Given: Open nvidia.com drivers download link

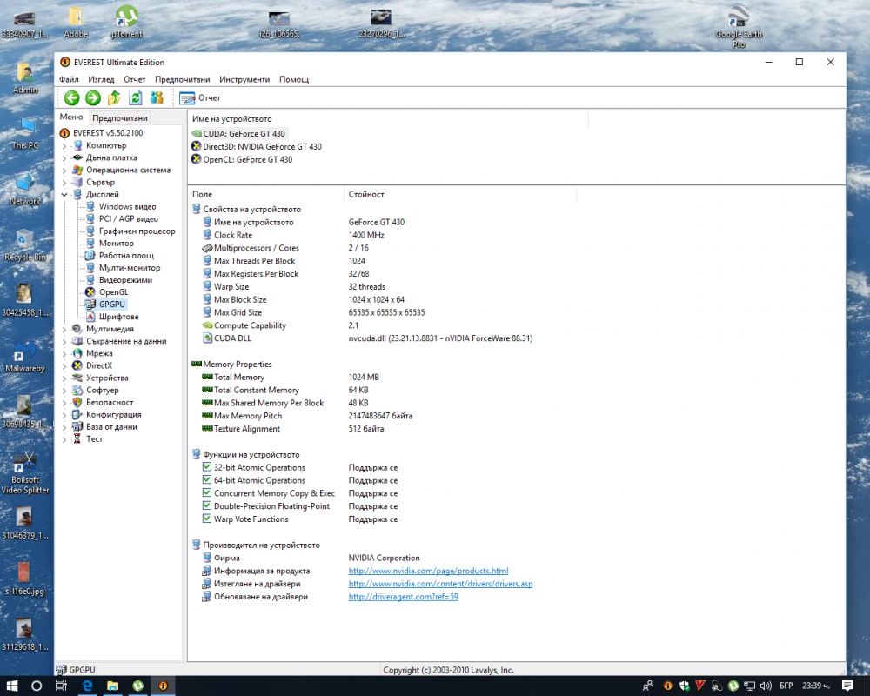Looking at the screenshot, I should click(440, 584).
